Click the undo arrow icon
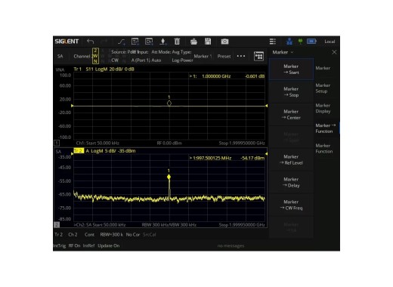 click(x=90, y=42)
